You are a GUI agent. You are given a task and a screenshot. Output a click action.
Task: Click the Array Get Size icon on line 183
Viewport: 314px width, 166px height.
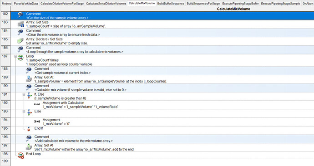pyautogui.click(x=20, y=24)
